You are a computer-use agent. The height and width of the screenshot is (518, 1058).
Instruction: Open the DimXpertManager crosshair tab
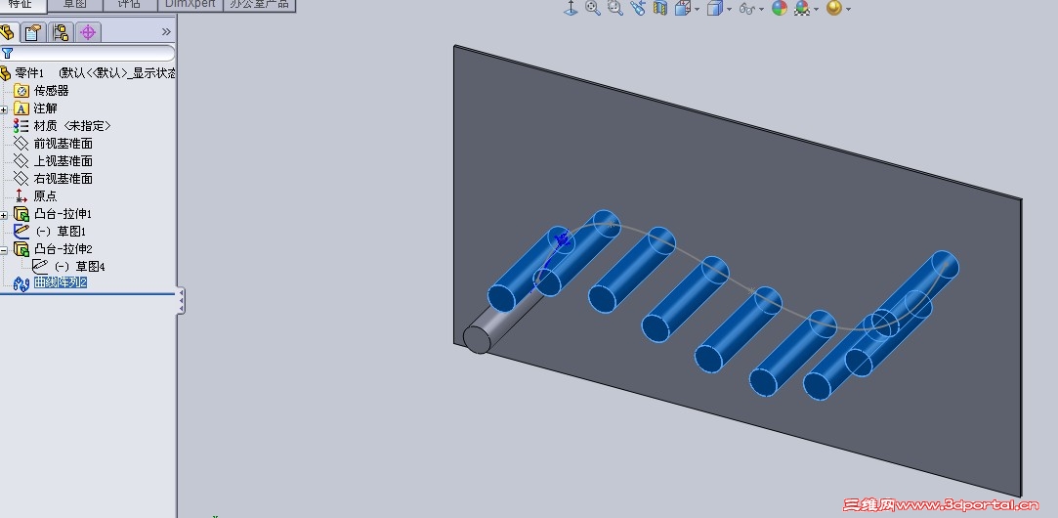click(88, 31)
